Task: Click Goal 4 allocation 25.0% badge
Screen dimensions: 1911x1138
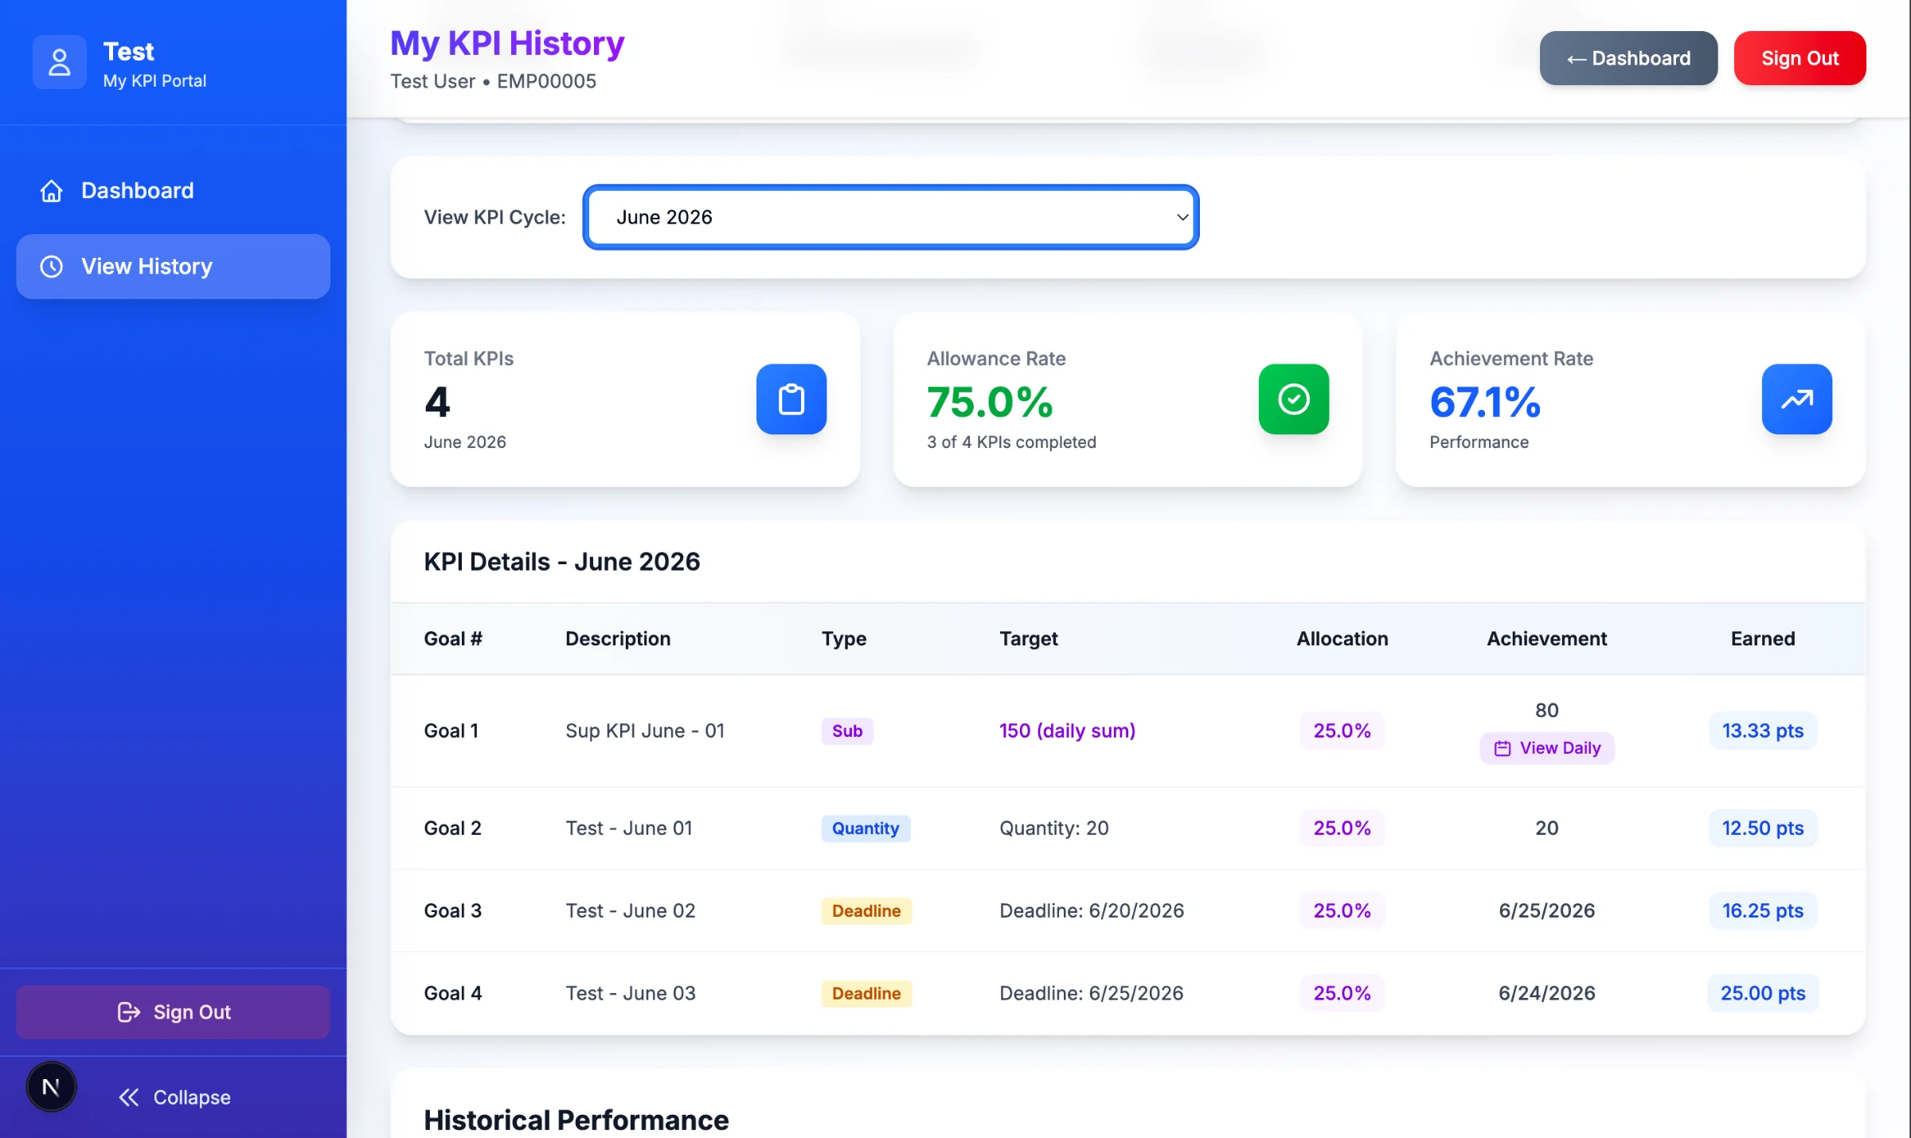Action: [x=1342, y=993]
